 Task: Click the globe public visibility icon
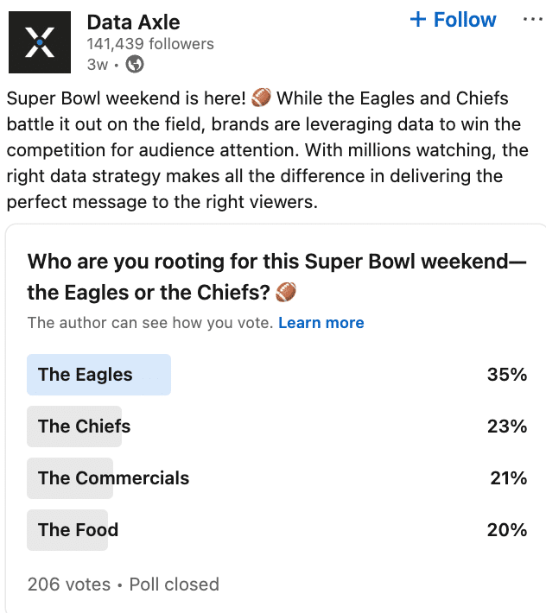(135, 64)
